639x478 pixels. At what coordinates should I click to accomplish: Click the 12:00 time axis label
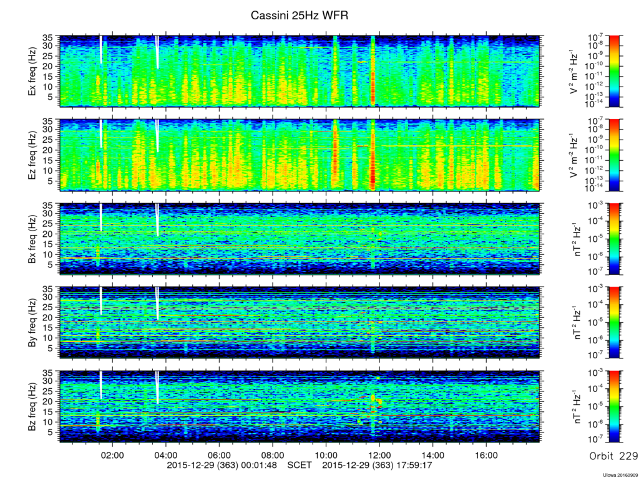coord(379,455)
